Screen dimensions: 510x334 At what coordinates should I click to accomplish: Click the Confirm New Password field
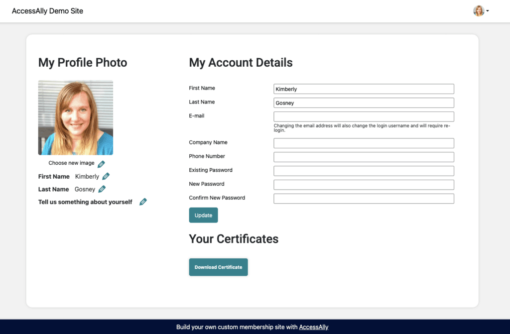tap(364, 199)
